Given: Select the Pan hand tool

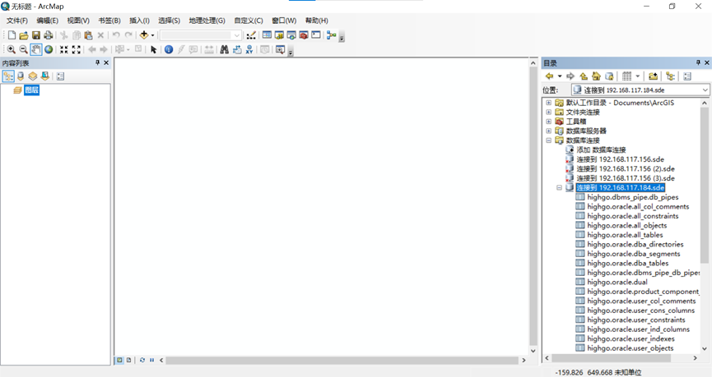Looking at the screenshot, I should pos(36,49).
